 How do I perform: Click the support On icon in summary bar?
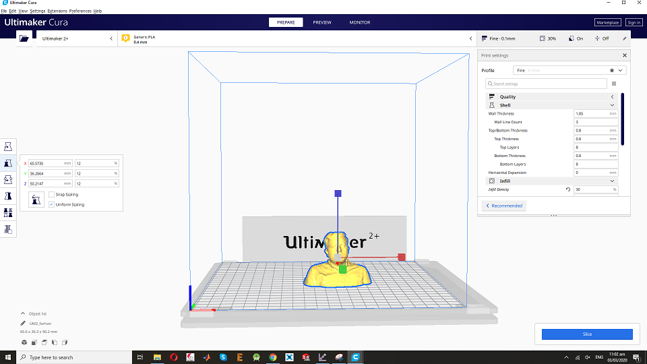point(571,38)
